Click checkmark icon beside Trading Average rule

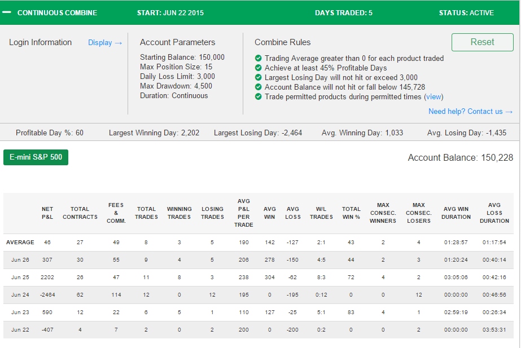pyautogui.click(x=258, y=59)
